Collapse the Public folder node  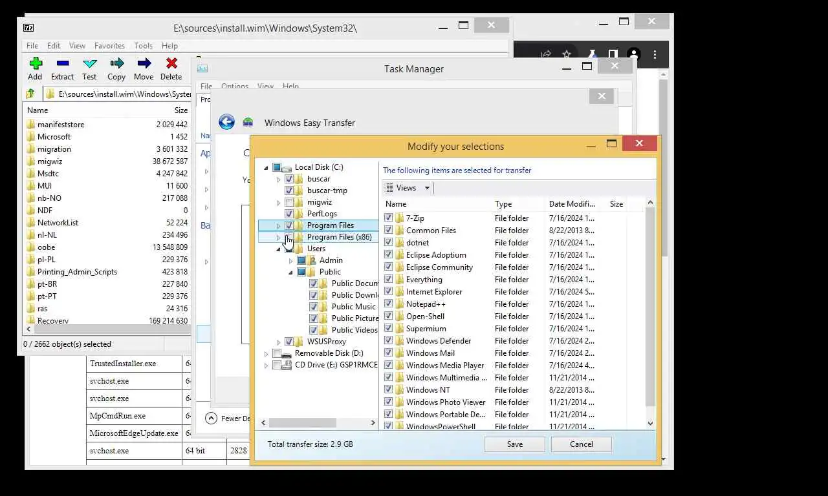click(x=291, y=272)
